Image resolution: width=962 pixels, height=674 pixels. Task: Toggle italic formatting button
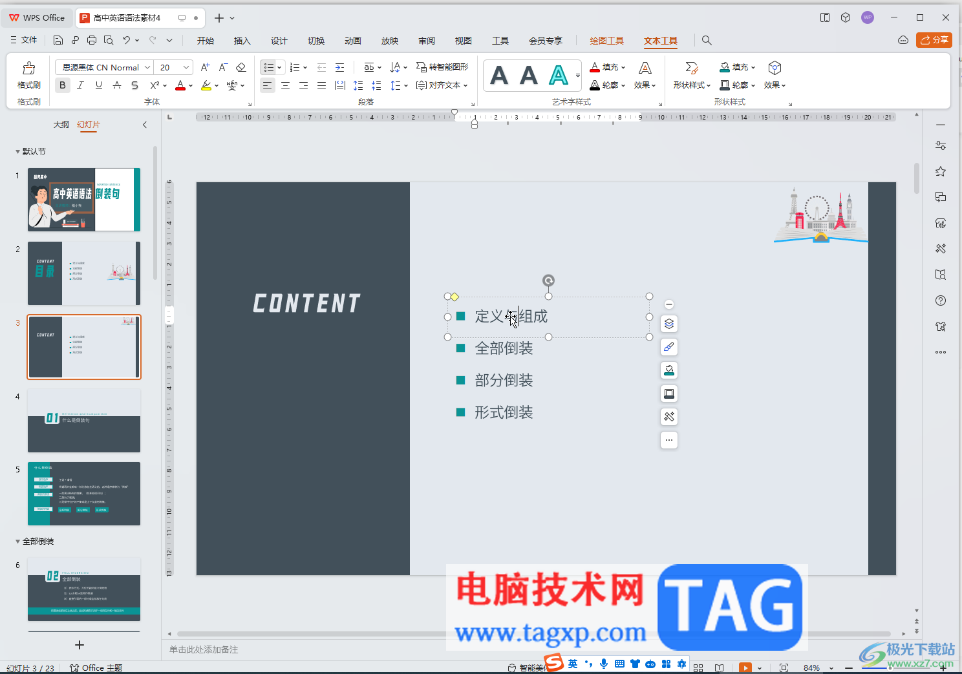click(x=81, y=85)
